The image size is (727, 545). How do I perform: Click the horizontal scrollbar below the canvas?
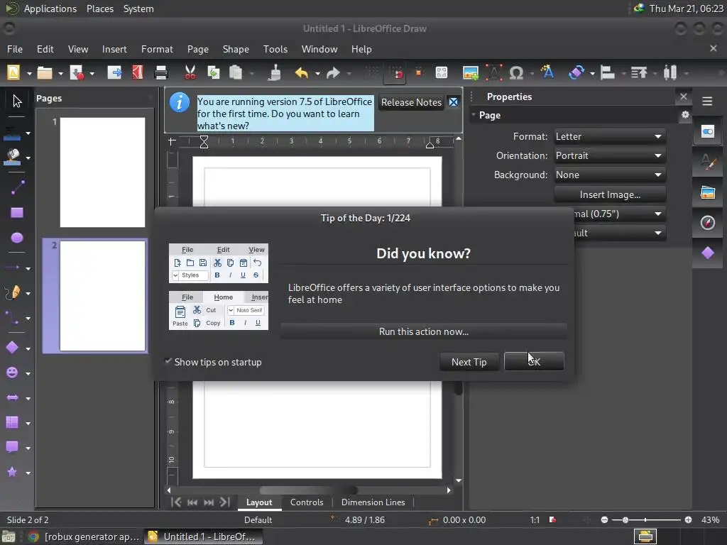[308, 490]
